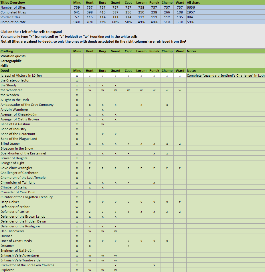
Task: Click Hunt cell for [class] of Victory in Lórien
Action: tap(90, 75)
